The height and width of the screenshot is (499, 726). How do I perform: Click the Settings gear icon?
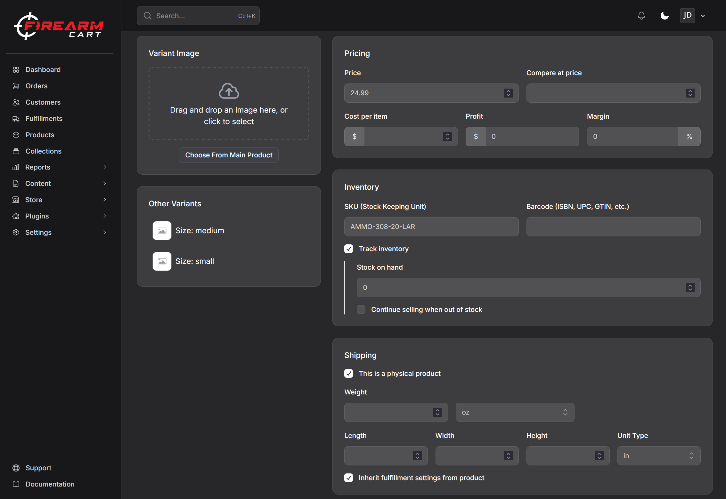16,233
